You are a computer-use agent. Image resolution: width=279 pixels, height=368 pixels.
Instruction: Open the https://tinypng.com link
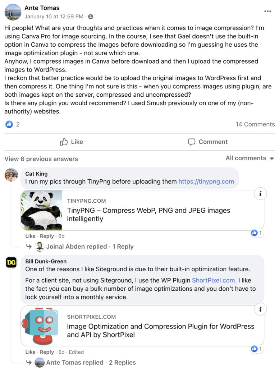coord(206,181)
